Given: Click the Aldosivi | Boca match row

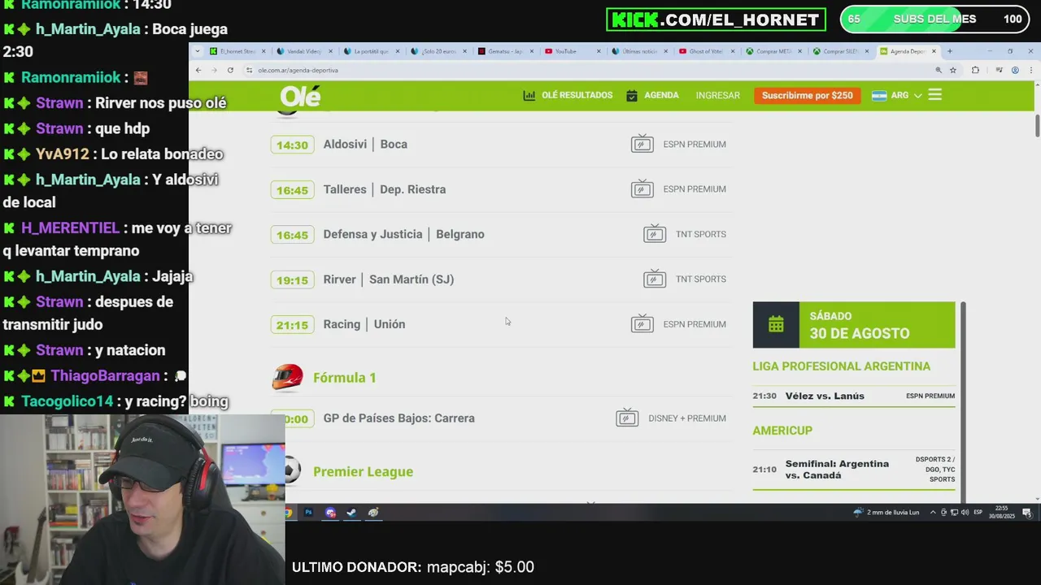Looking at the screenshot, I should coord(500,144).
